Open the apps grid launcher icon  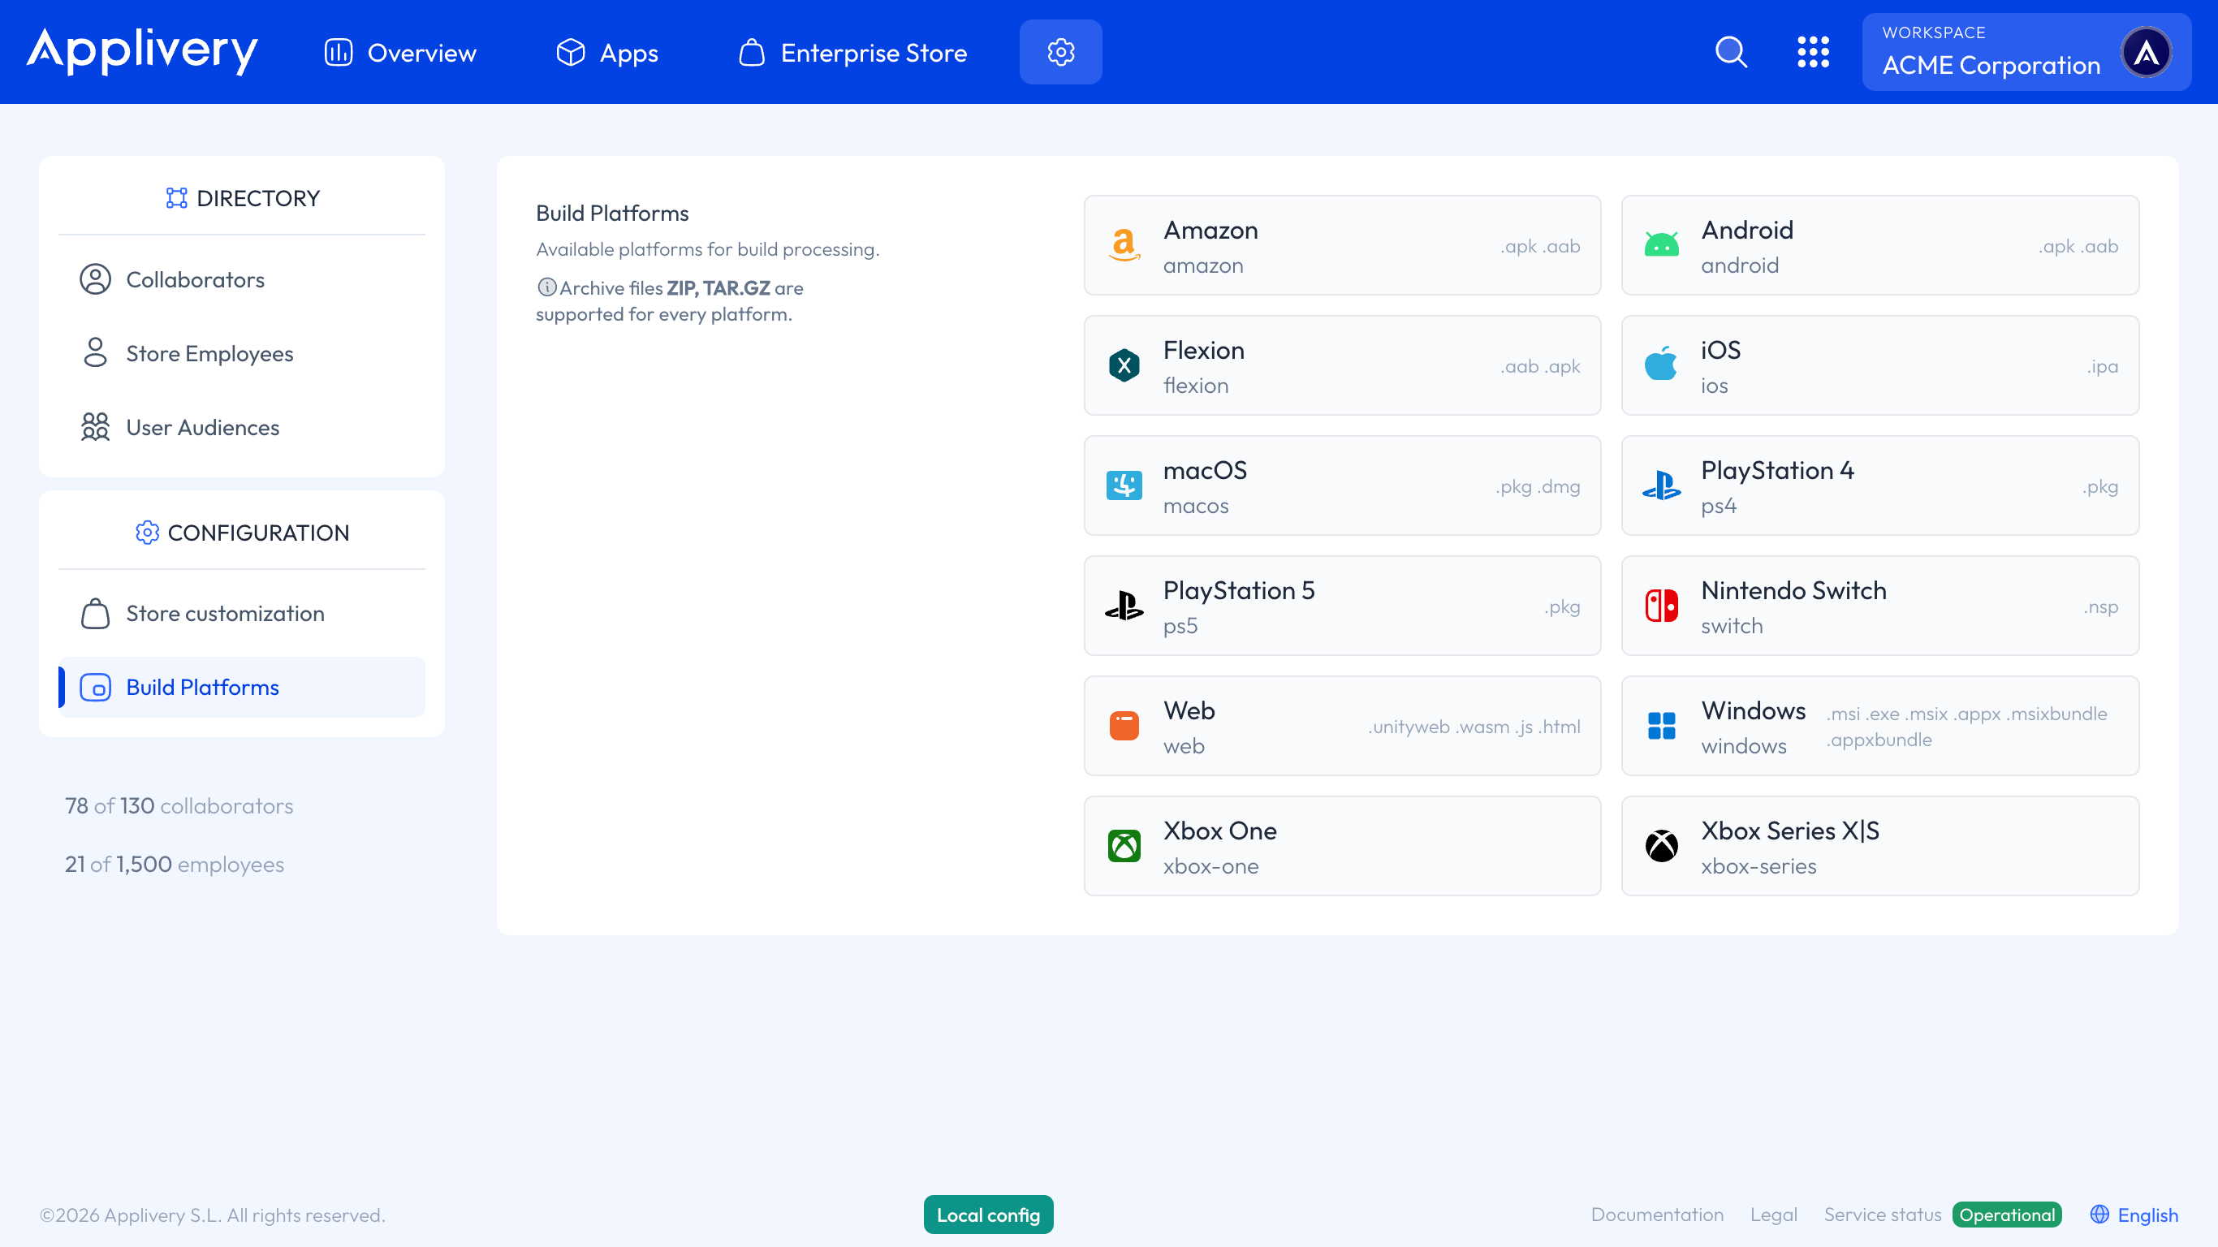(1814, 52)
